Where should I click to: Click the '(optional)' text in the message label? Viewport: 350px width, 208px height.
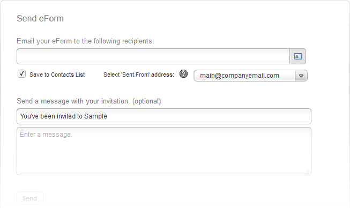(147, 101)
